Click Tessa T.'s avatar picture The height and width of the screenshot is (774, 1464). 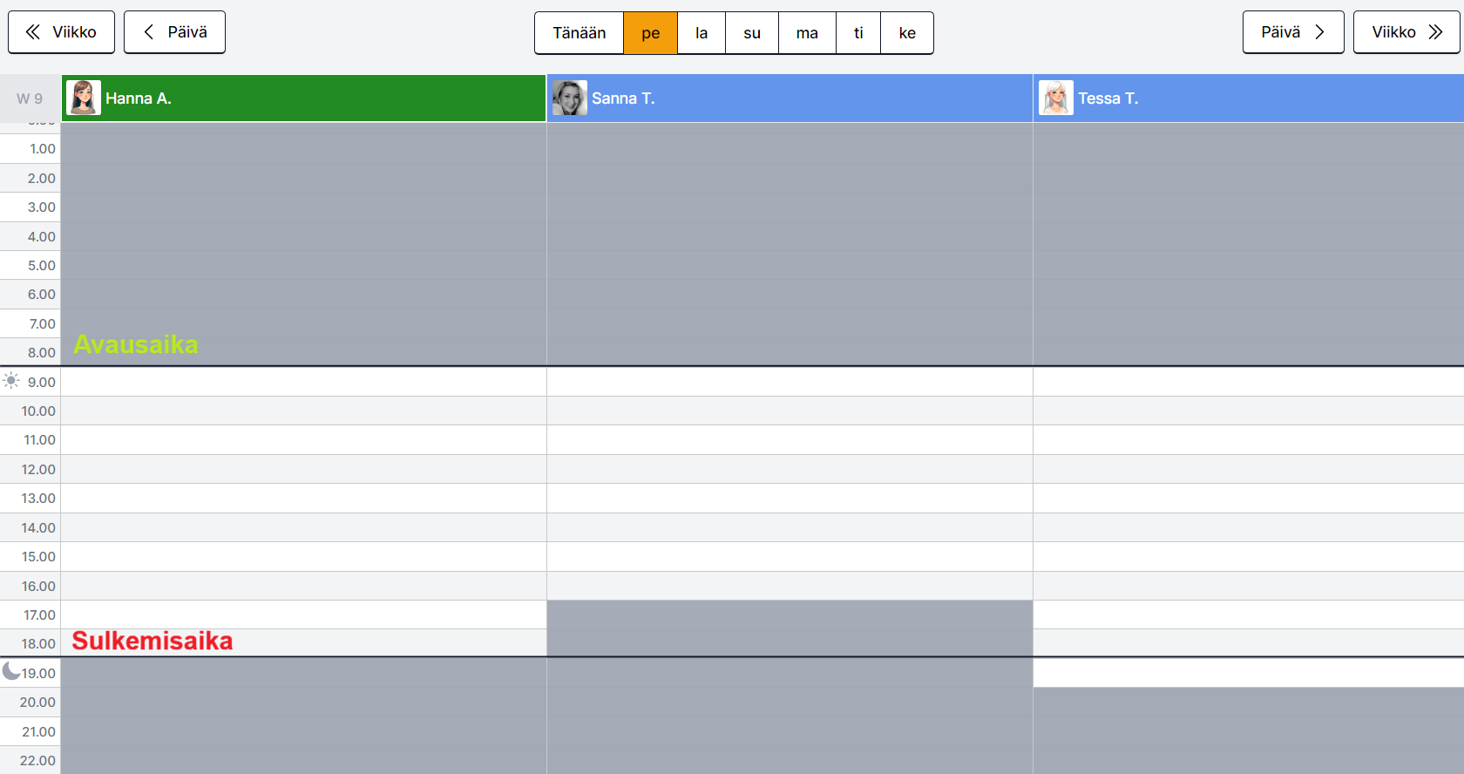click(1056, 98)
